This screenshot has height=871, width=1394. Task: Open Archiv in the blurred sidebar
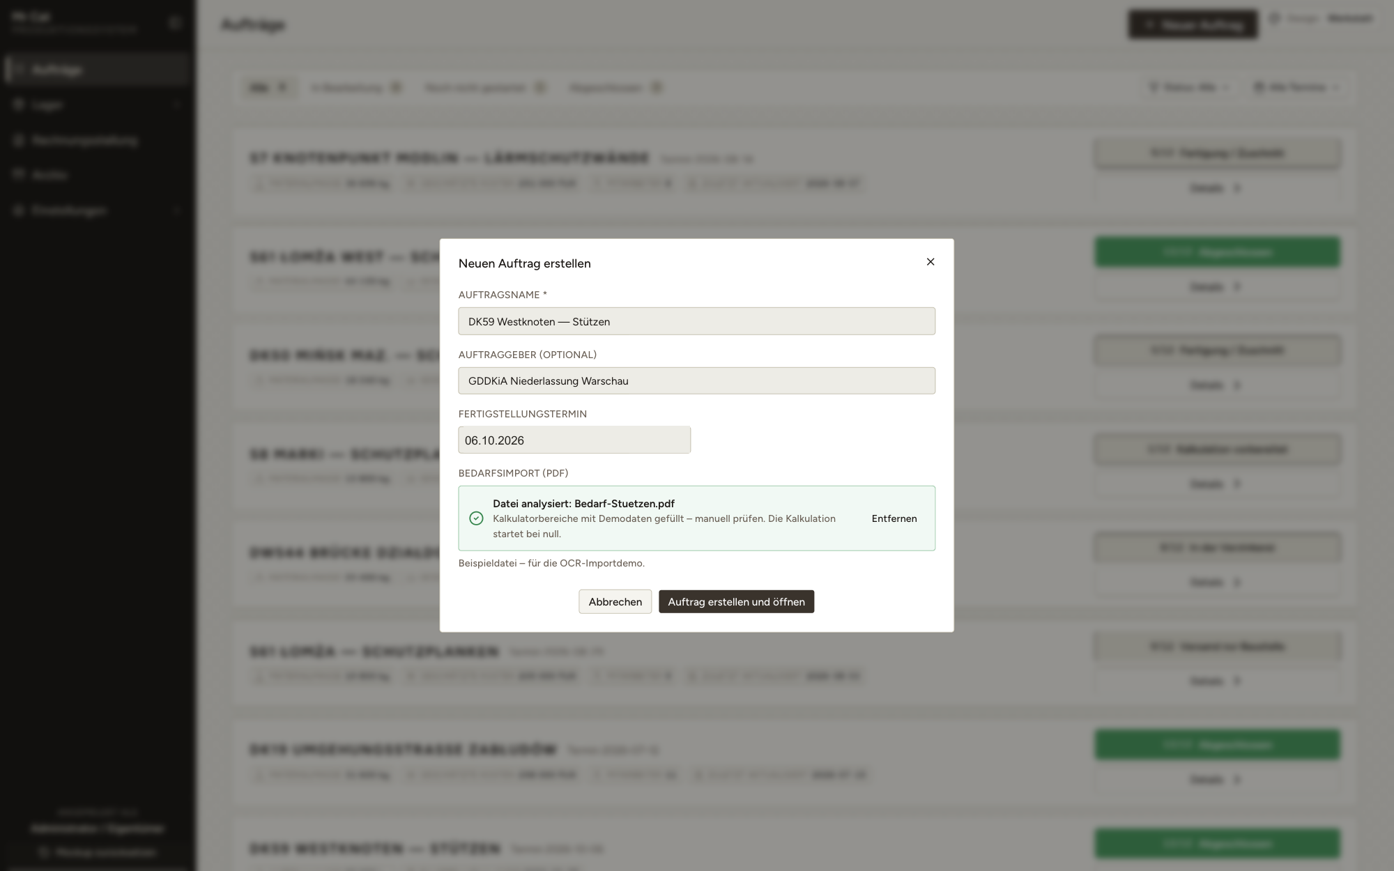tap(98, 175)
